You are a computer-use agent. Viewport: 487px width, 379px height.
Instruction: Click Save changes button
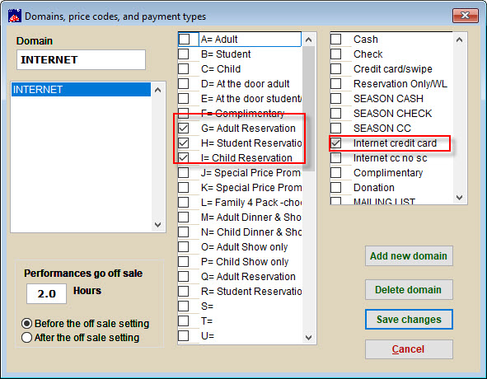(409, 320)
